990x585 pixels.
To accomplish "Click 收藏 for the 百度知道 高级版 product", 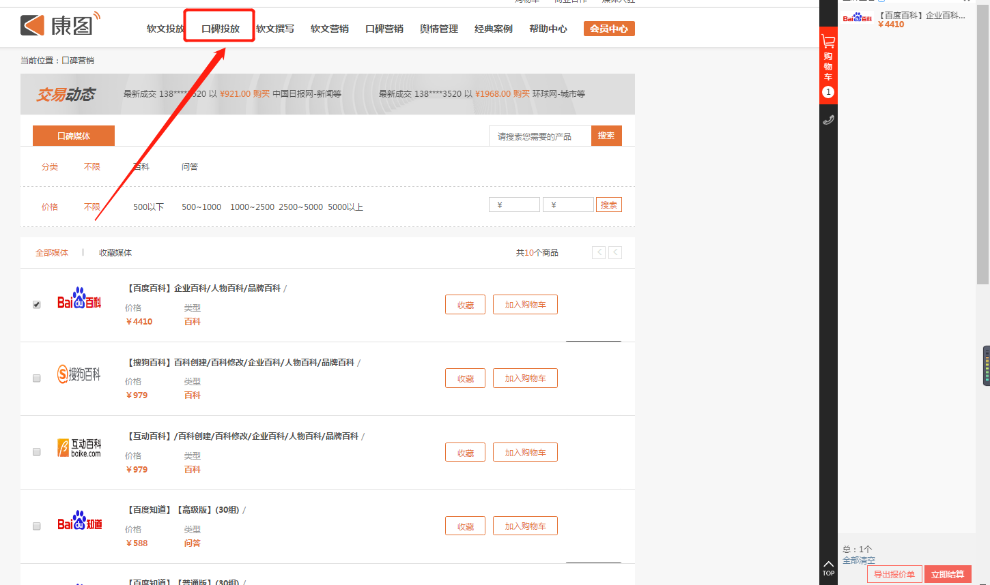I will (x=466, y=526).
